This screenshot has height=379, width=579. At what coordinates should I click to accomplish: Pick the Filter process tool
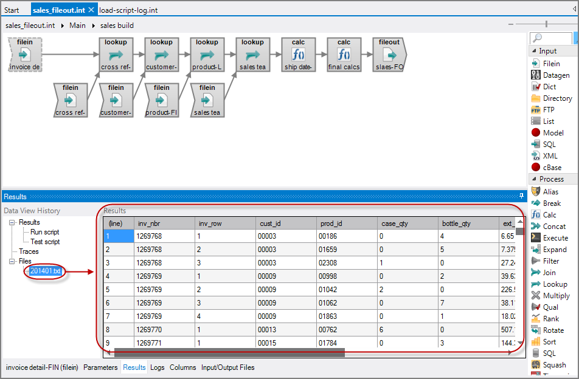[x=549, y=261]
